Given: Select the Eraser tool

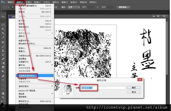Looking at the screenshot, I should coord(3,59).
